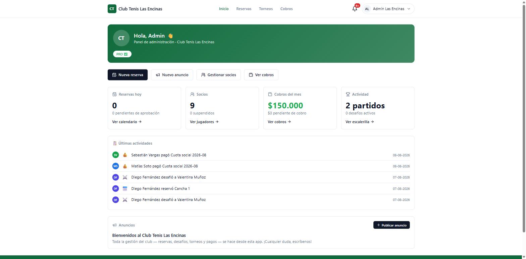526x259 pixels.
Task: Open the Cobros tab
Action: [286, 9]
